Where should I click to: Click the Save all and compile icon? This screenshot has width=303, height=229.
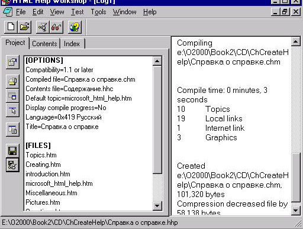[12, 165]
